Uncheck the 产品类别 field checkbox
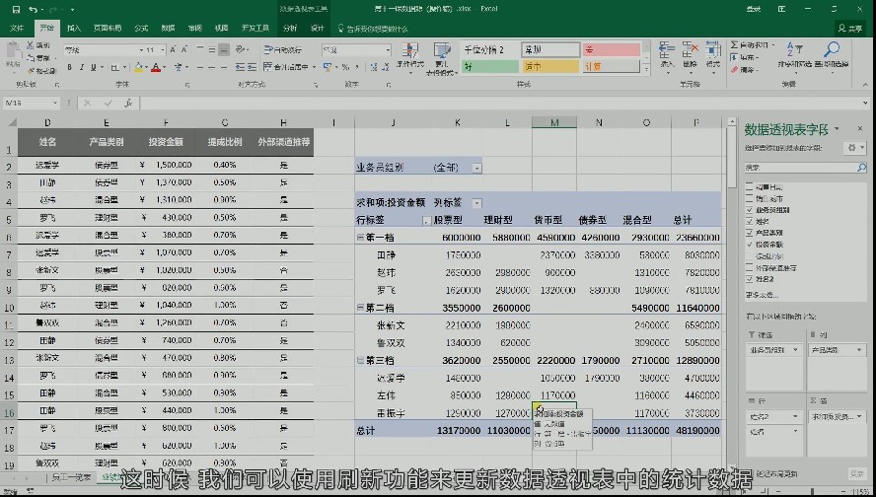This screenshot has width=876, height=497. click(750, 233)
